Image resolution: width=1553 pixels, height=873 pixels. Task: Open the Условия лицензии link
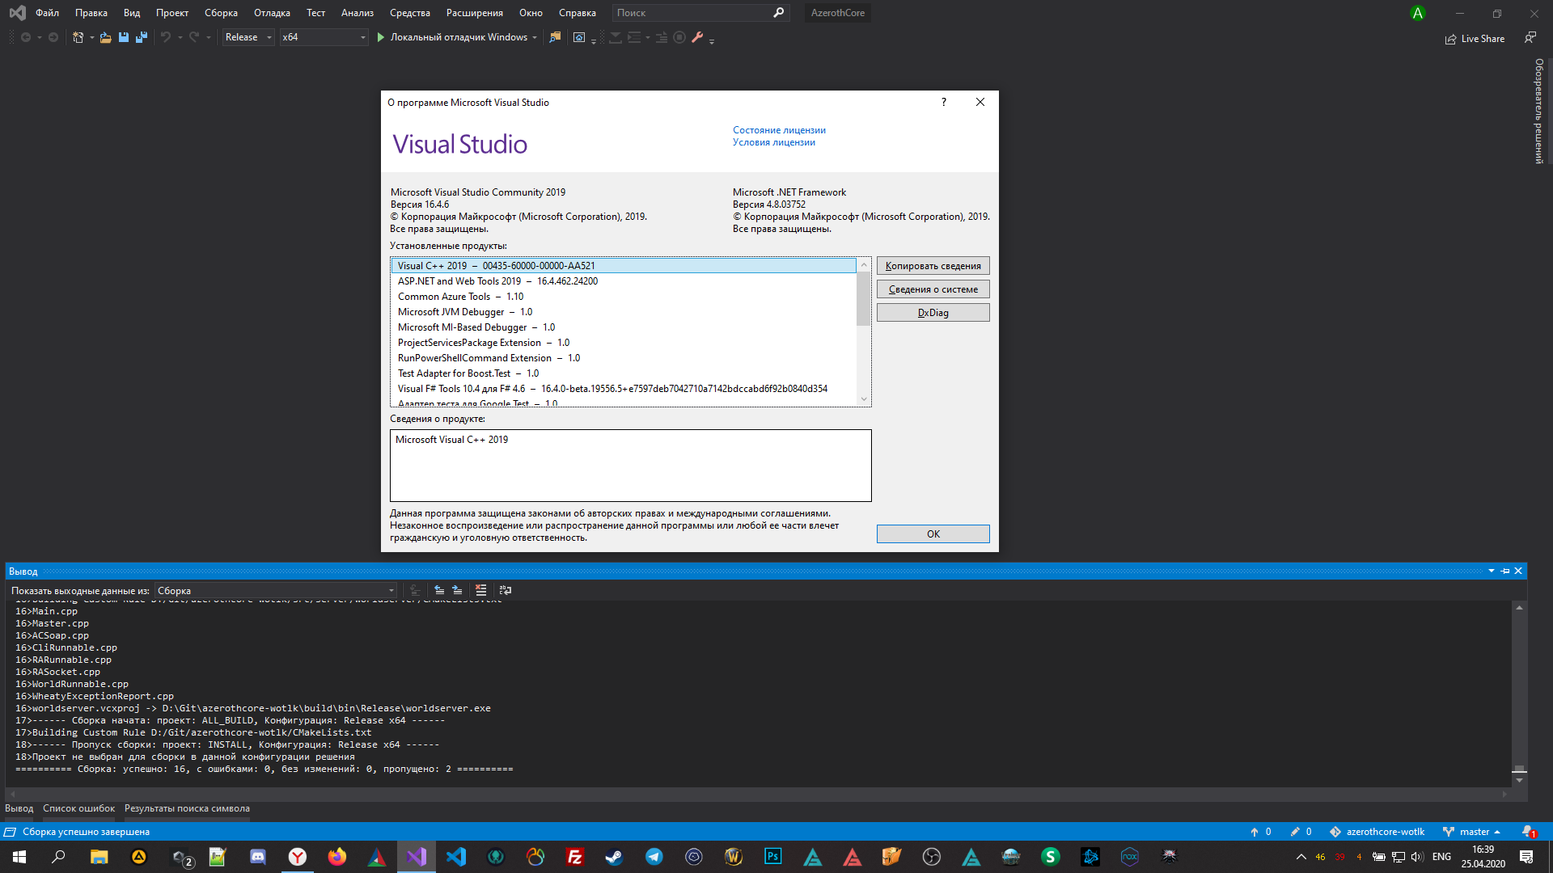point(774,142)
